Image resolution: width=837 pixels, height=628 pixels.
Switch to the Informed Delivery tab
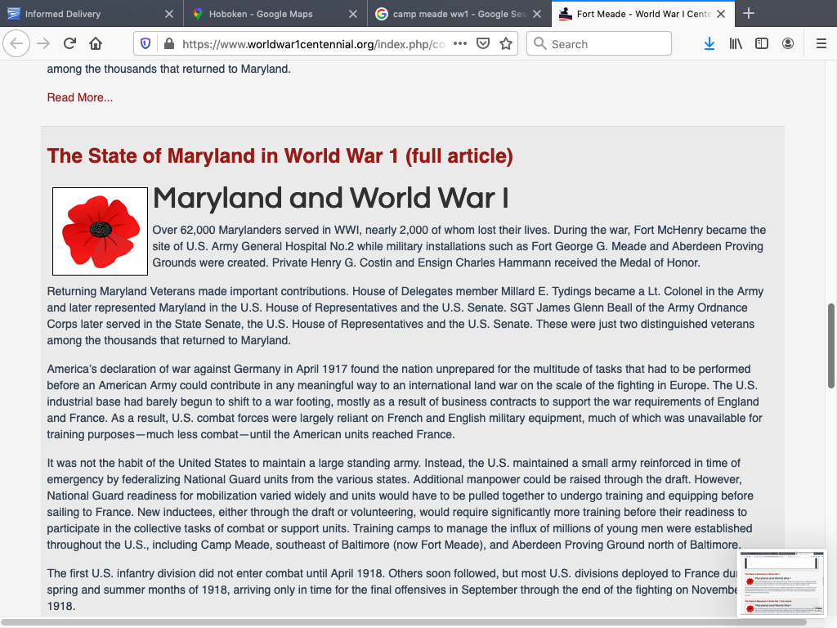tap(82, 14)
